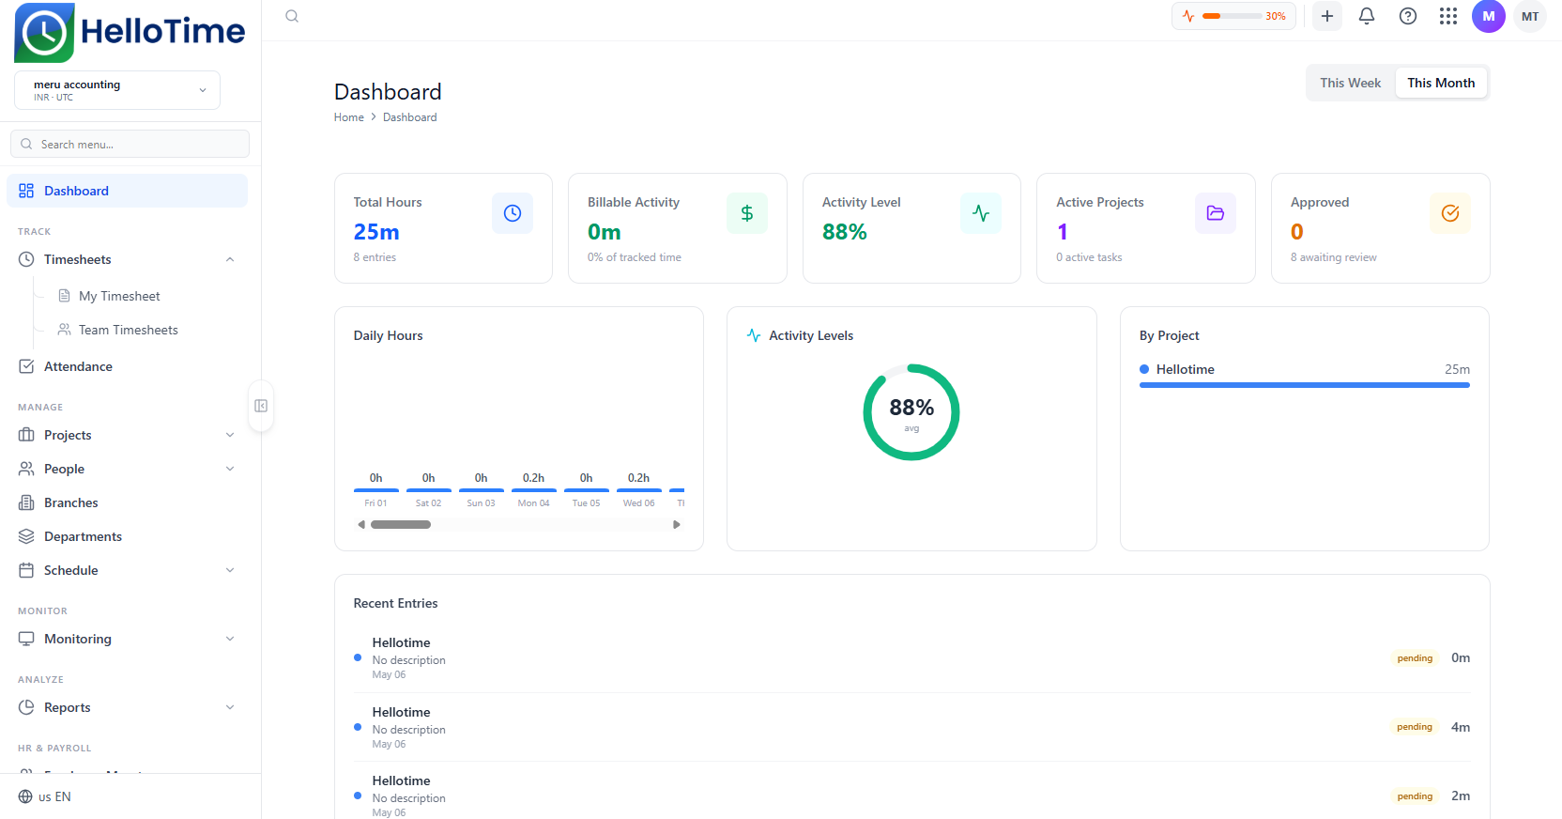Image resolution: width=1562 pixels, height=819 pixels.
Task: Click the Daily Hours scroll right arrow
Action: point(677,525)
